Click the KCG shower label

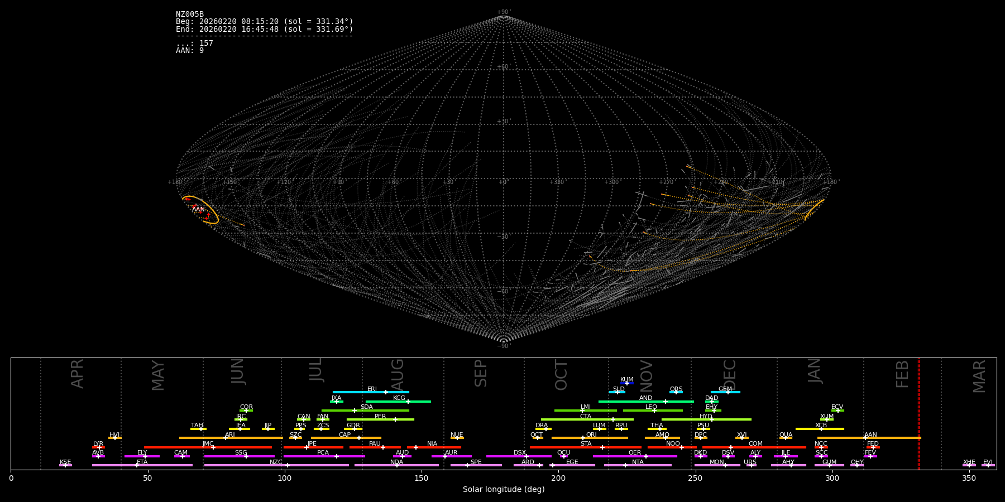coord(399,398)
